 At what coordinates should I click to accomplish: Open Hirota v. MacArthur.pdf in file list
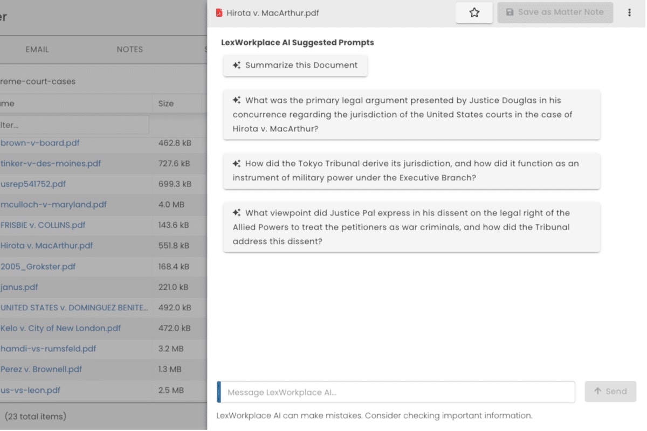(46, 246)
